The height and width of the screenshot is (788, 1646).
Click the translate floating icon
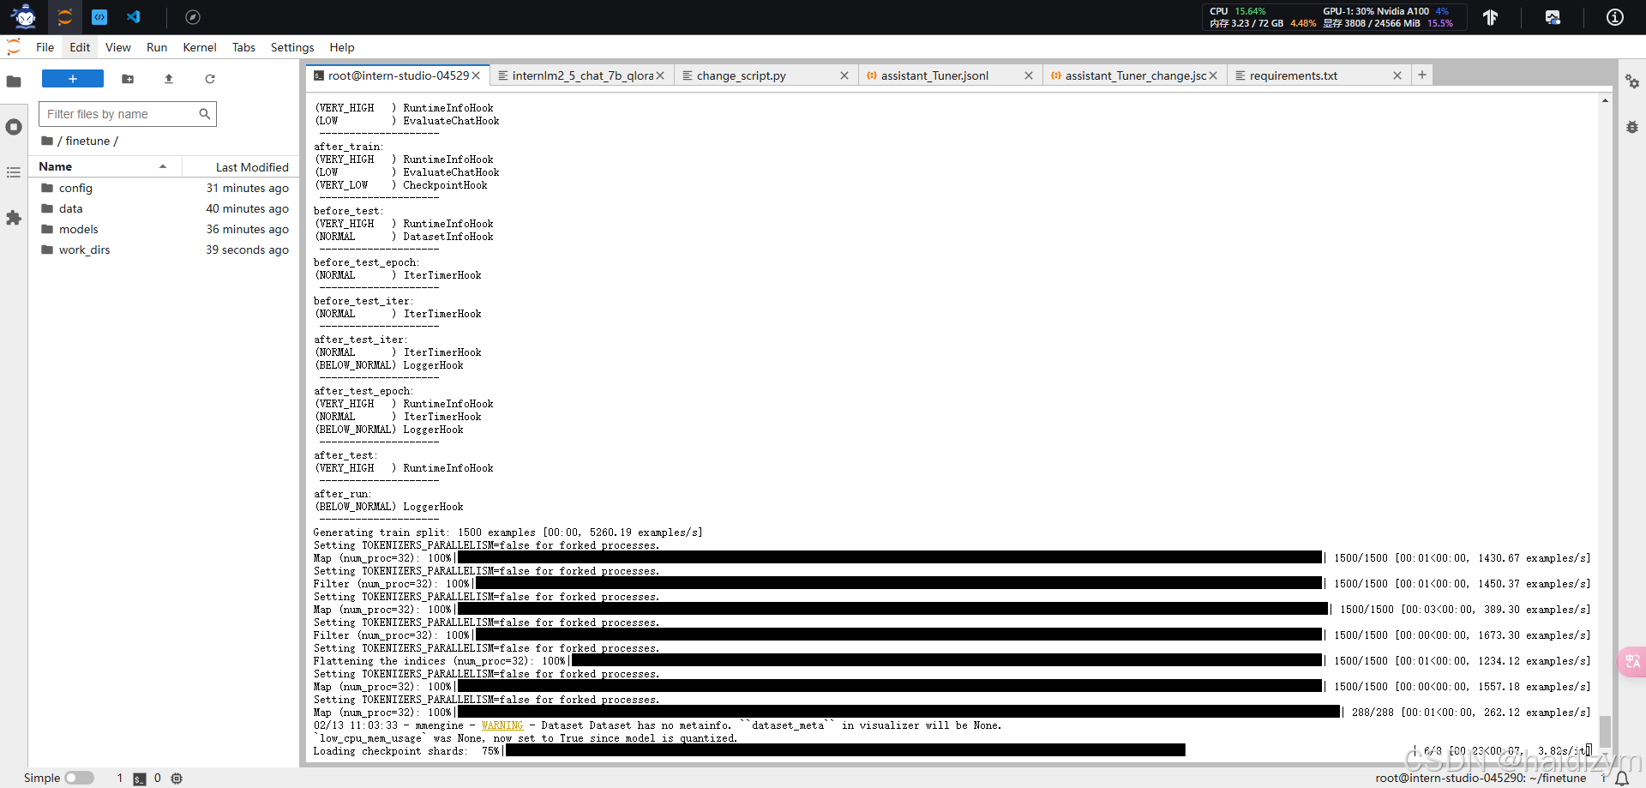click(x=1631, y=661)
